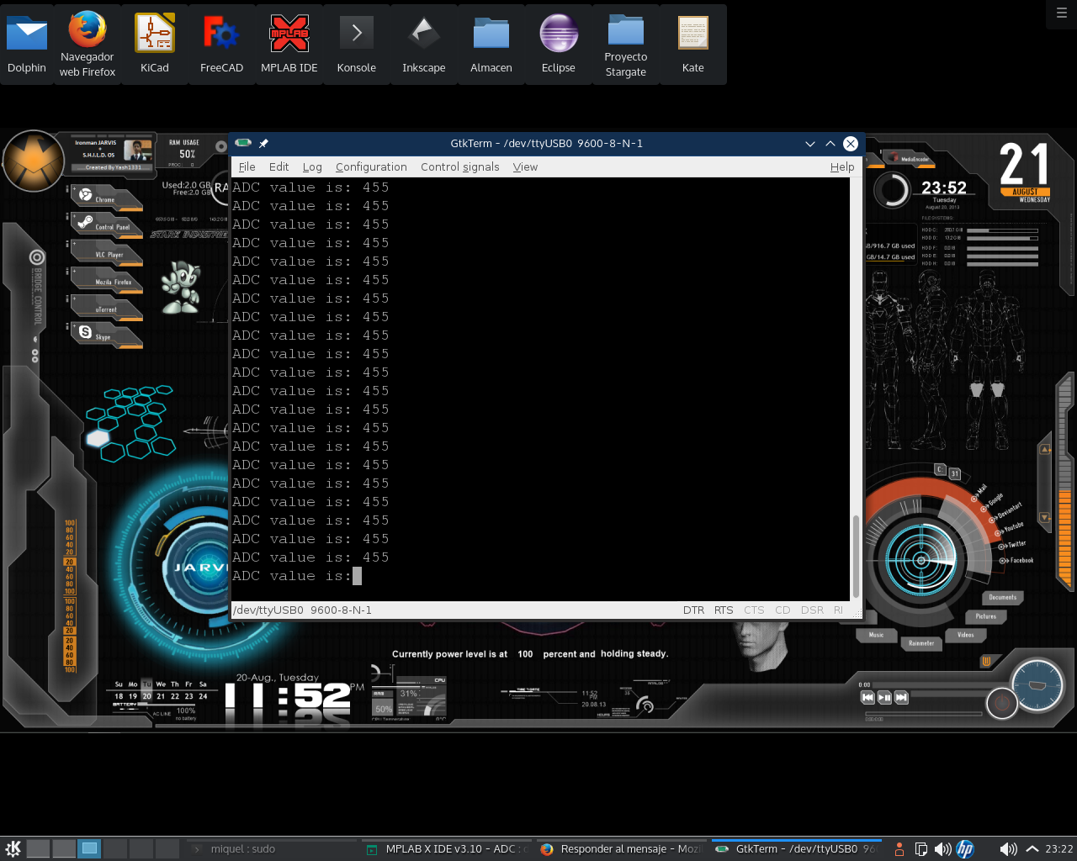Open the Edit menu in GtkTerm

click(x=279, y=167)
